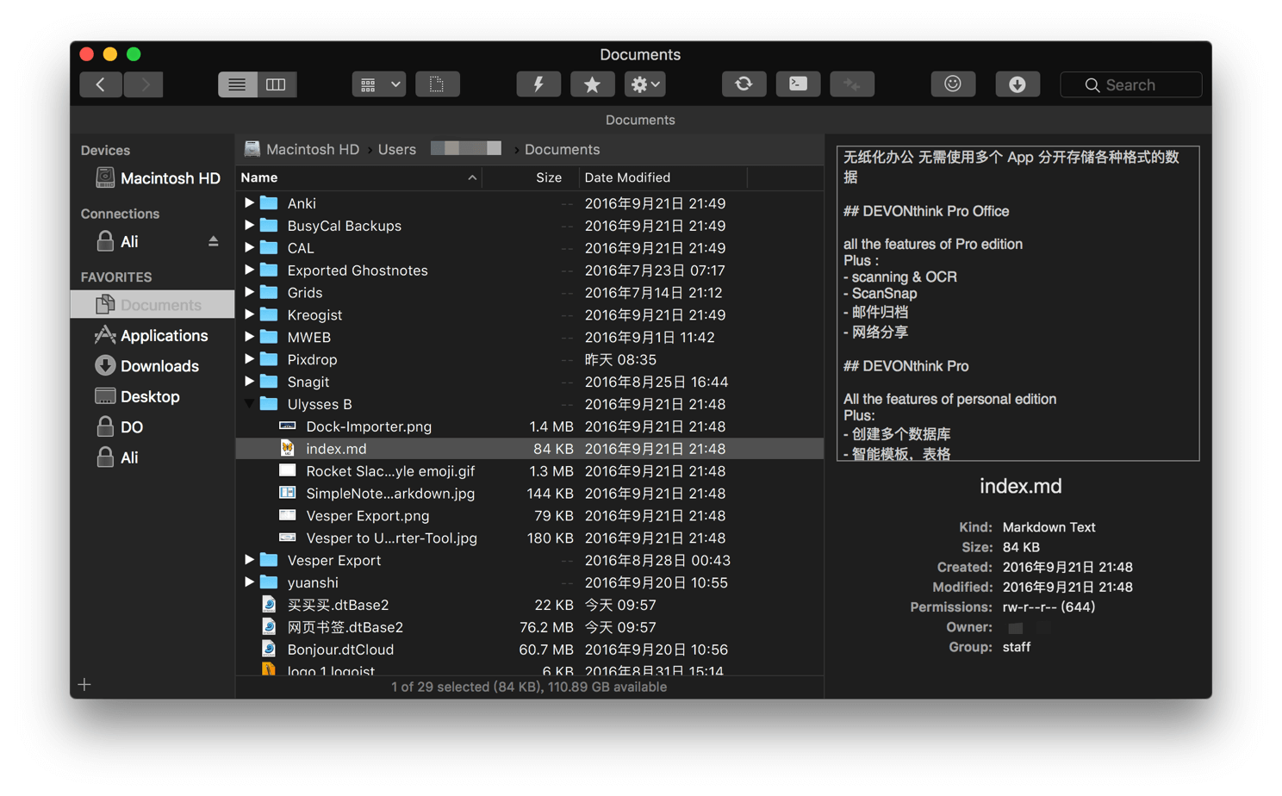The image size is (1282, 796).
Task: Eject the Ali connection
Action: [x=213, y=242]
